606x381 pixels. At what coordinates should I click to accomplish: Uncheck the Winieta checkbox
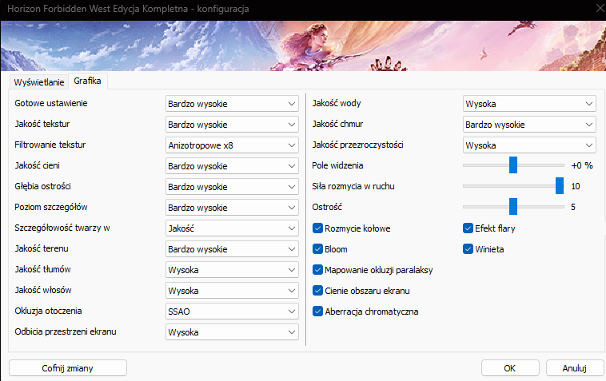pyautogui.click(x=468, y=249)
